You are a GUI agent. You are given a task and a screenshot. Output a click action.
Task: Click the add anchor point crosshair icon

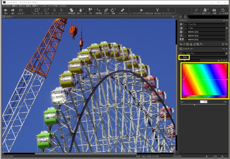[219, 61]
